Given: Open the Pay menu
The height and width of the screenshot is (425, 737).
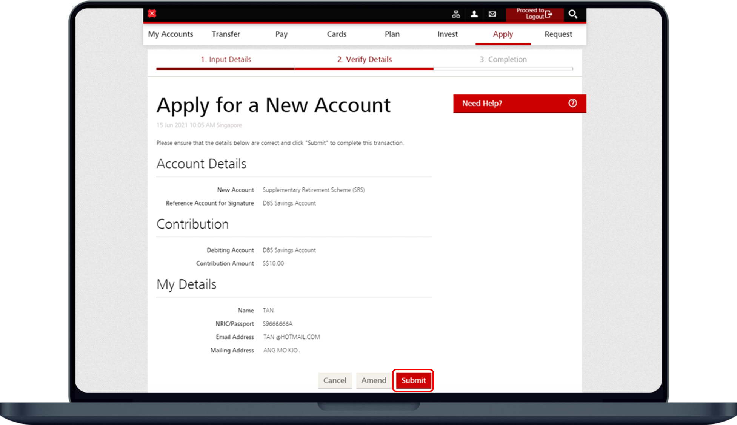Looking at the screenshot, I should coord(281,34).
